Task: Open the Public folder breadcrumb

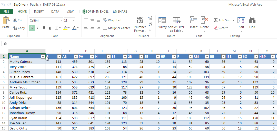Action: pos(34,5)
